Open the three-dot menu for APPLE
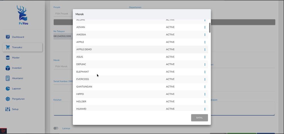This screenshot has width=284, height=134. pos(205,42)
